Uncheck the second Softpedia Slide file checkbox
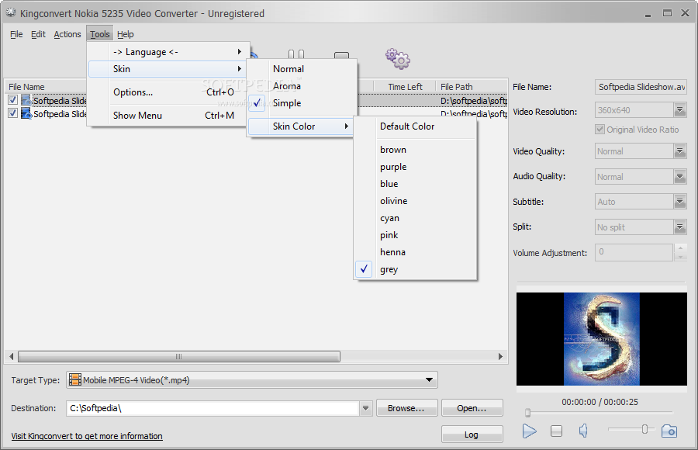698x450 pixels. point(12,113)
